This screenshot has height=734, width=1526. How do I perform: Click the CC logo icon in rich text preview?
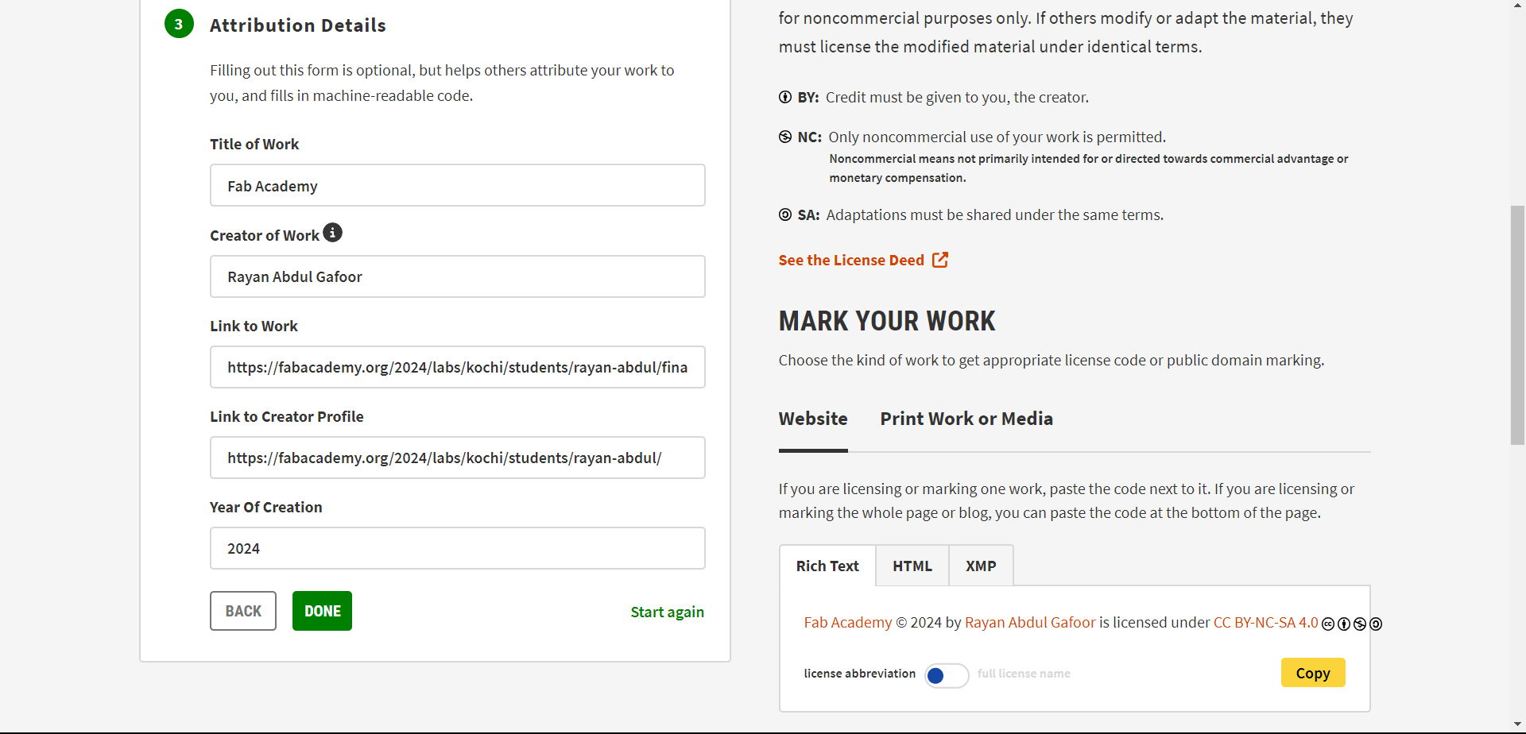tap(1328, 624)
